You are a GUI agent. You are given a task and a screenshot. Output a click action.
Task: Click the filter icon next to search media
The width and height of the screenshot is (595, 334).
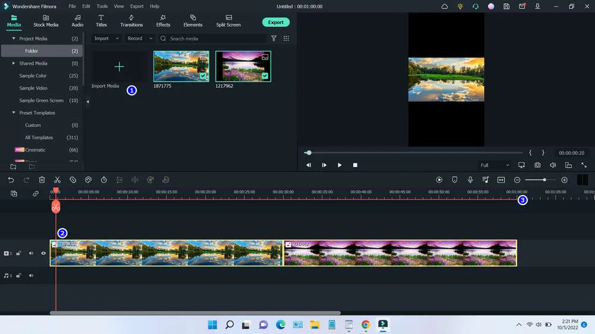pos(274,38)
